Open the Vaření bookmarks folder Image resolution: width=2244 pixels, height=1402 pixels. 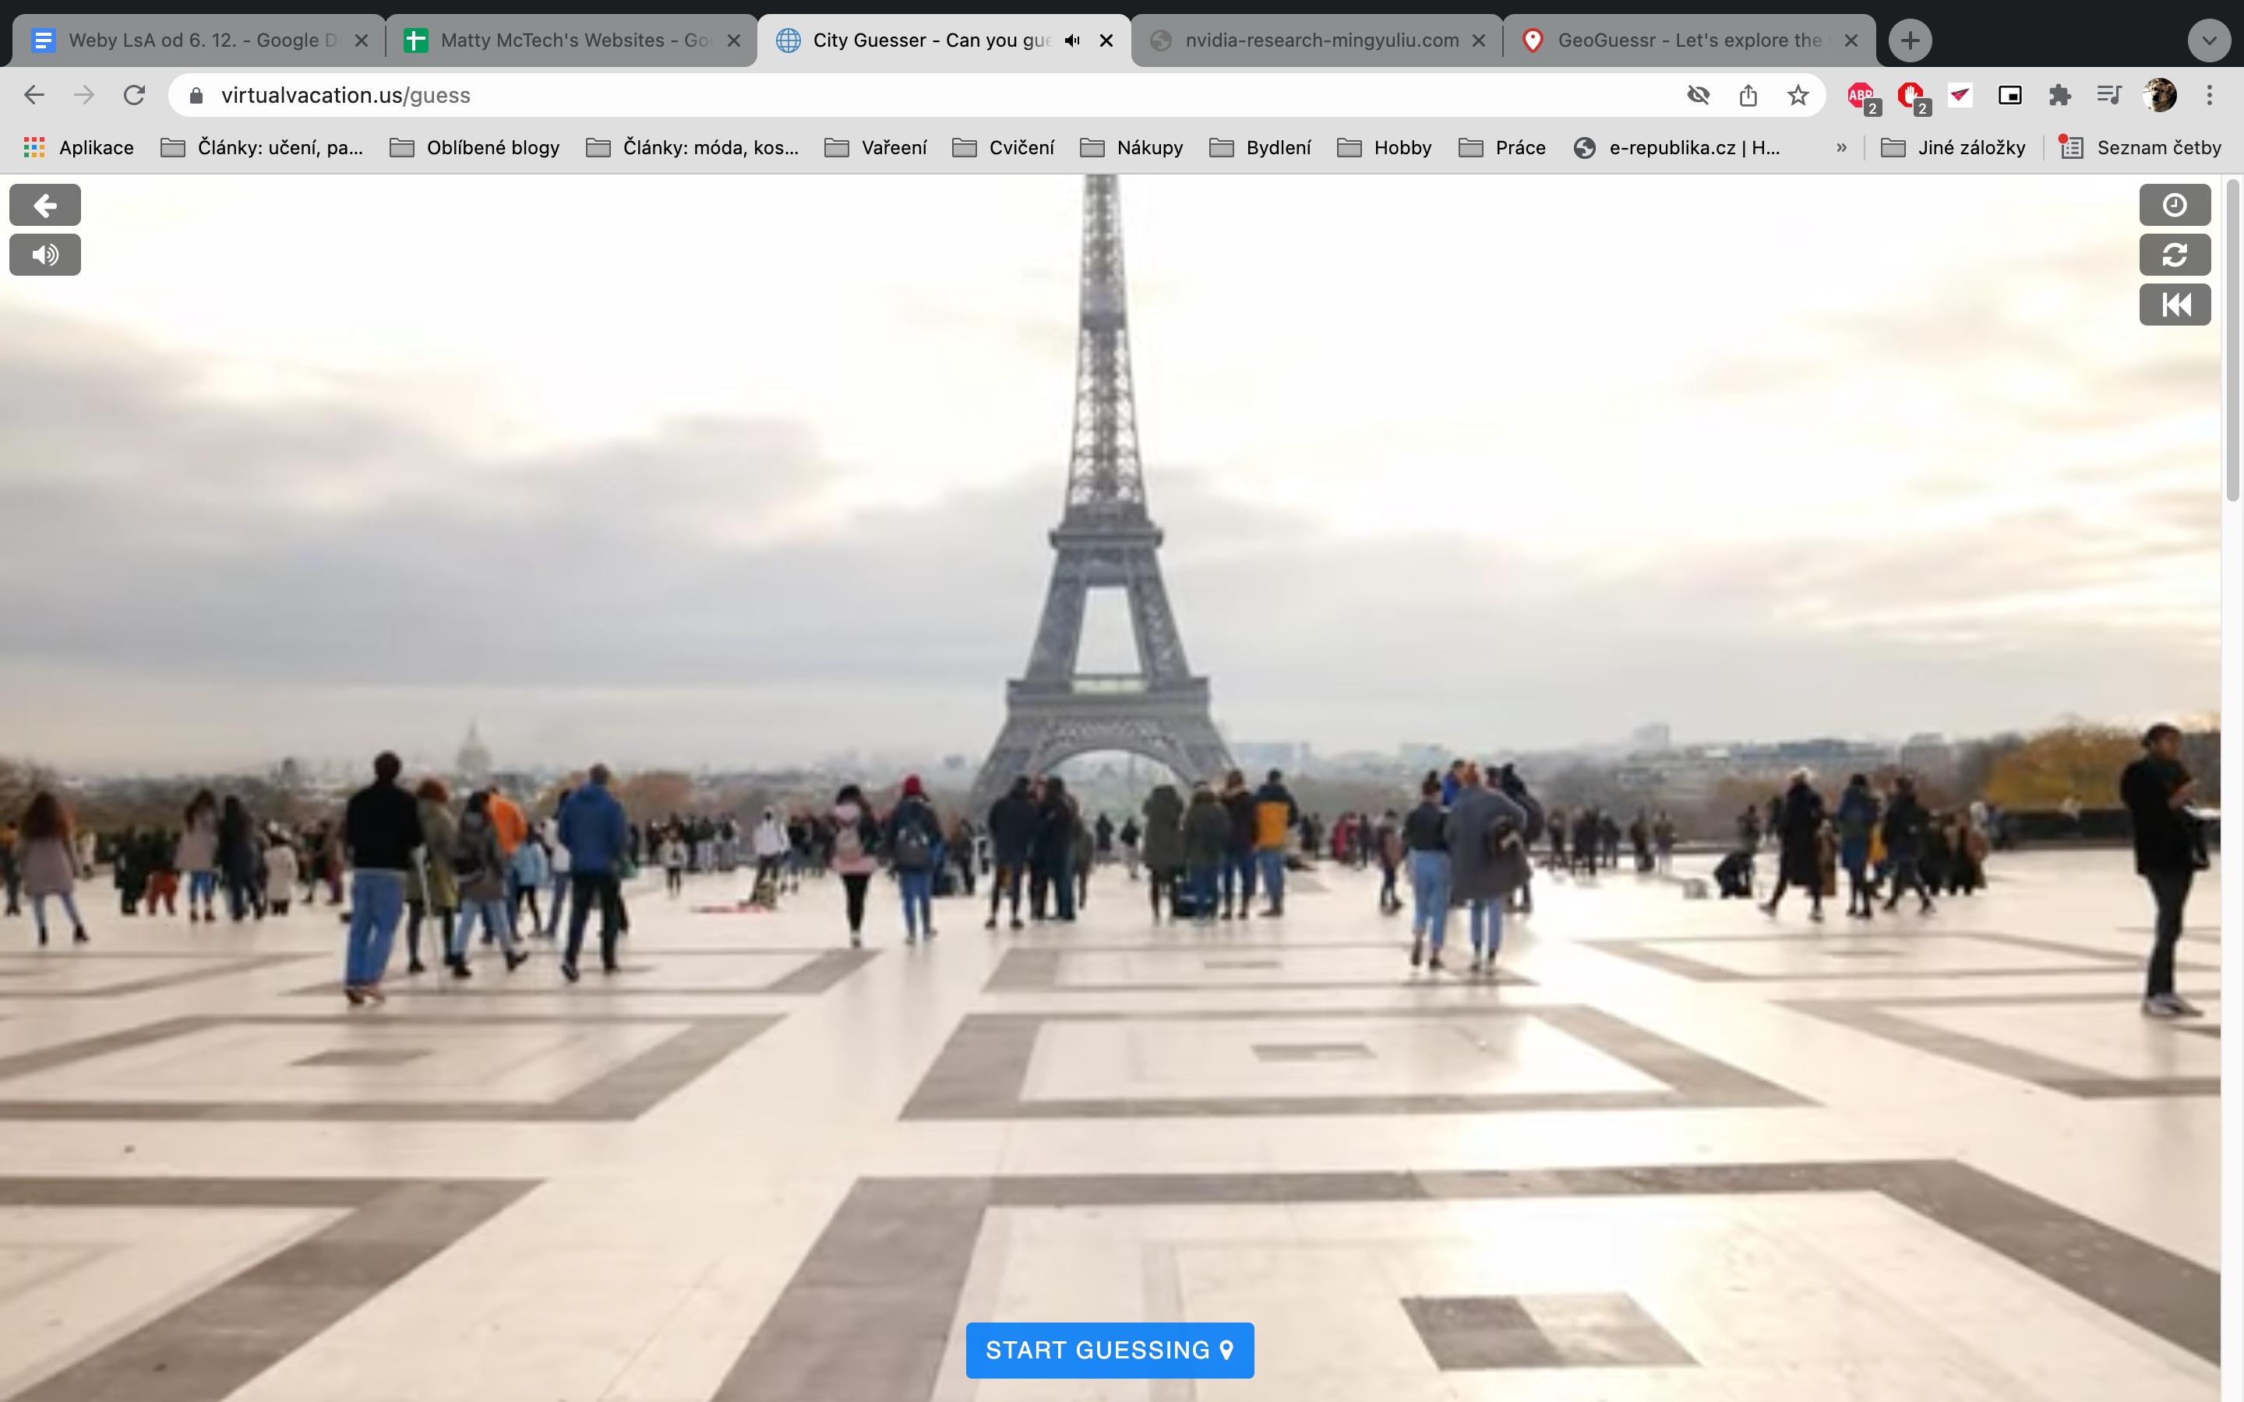(x=877, y=148)
